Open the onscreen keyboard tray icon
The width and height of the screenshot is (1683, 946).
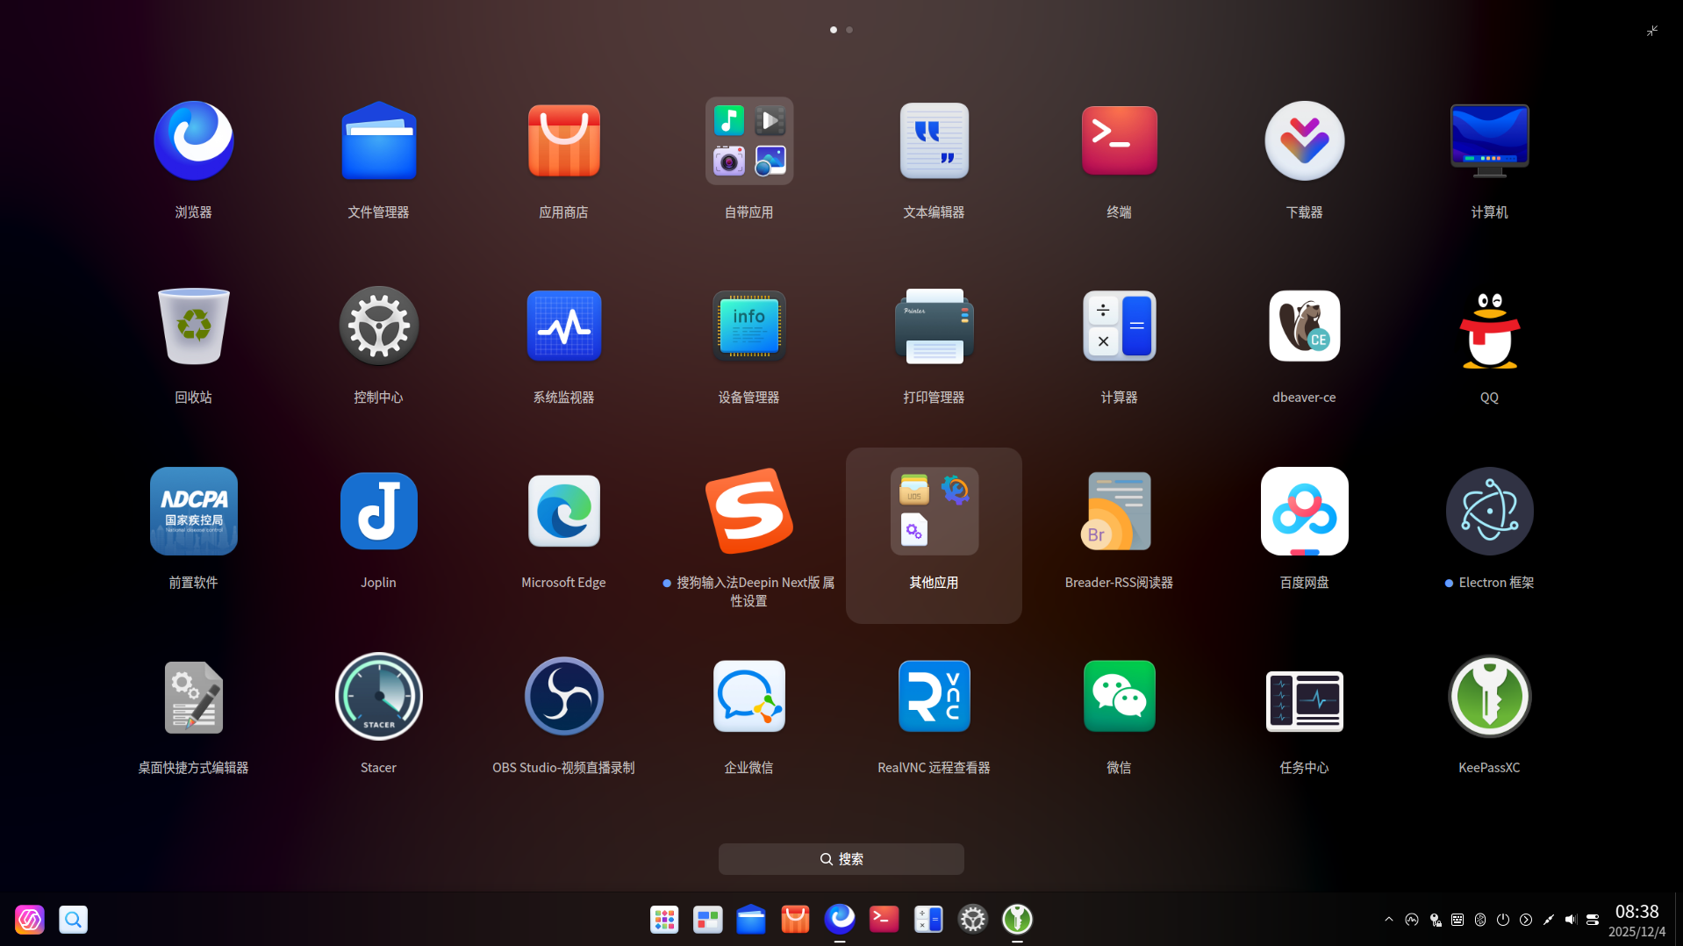click(x=1457, y=920)
